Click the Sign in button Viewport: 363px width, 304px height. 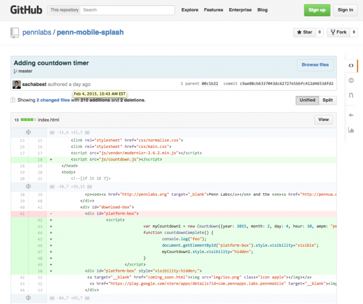click(345, 10)
